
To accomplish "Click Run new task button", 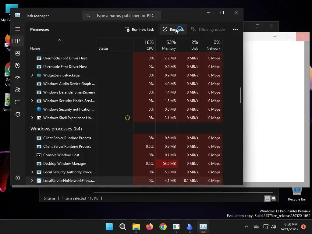I will click(x=139, y=30).
